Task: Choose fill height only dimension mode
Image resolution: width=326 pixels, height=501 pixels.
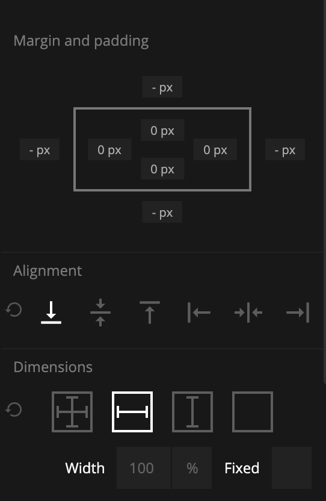Action: pos(192,412)
